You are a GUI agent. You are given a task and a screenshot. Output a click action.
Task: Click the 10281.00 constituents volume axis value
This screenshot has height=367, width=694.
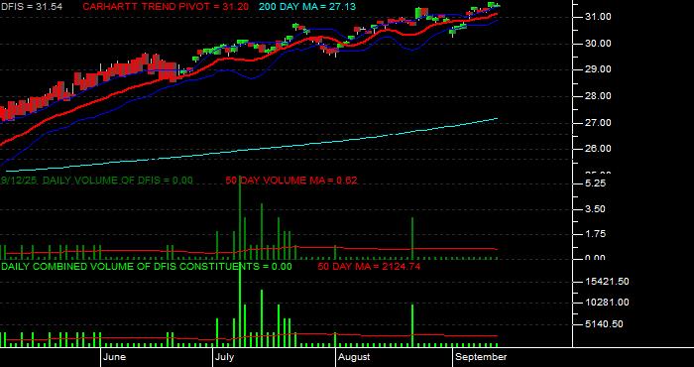[x=608, y=303]
